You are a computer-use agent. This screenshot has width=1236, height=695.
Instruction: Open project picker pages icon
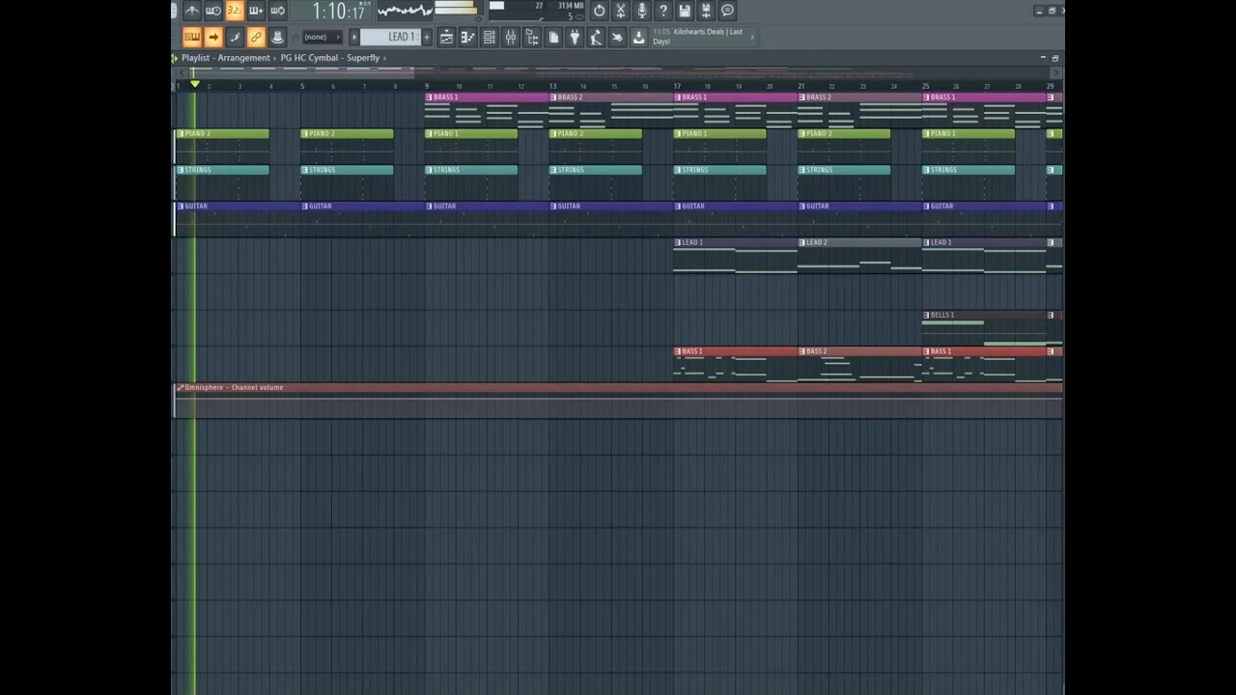click(553, 37)
